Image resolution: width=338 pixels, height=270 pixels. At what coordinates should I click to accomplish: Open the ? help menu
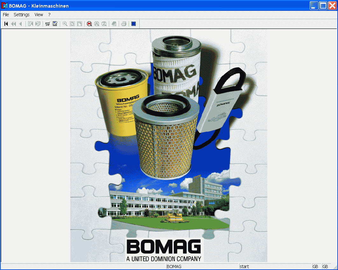[49, 15]
